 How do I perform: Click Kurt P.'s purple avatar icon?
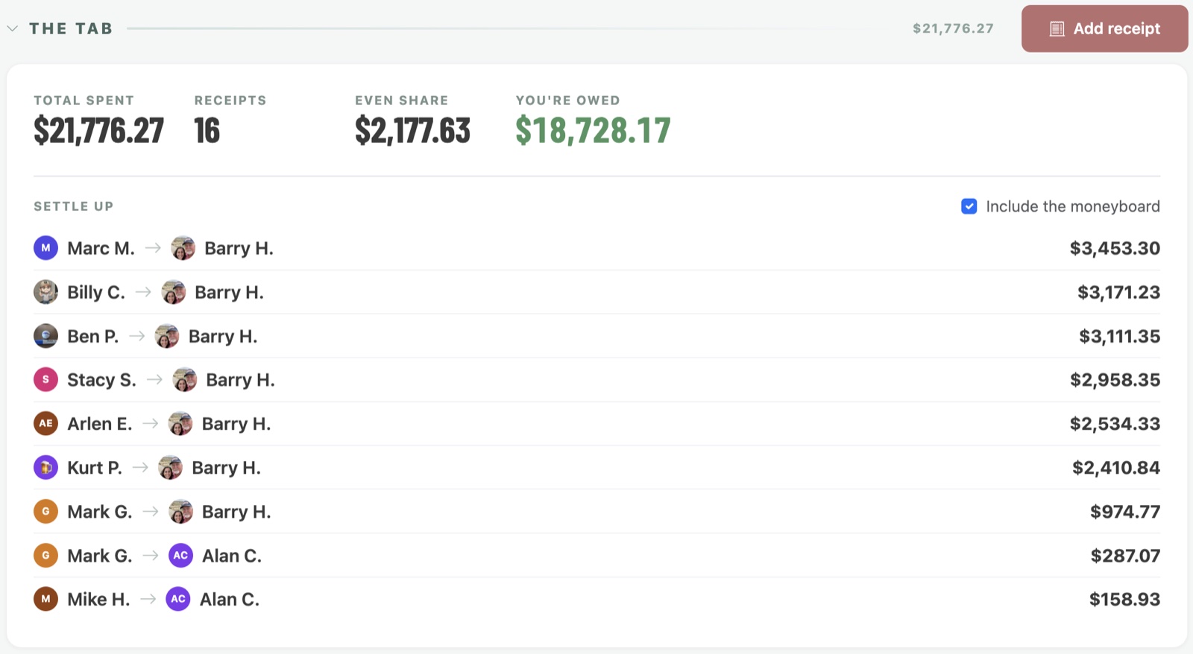tap(45, 467)
